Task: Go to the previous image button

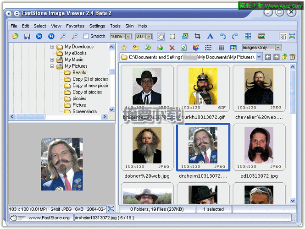Action: tap(39, 36)
